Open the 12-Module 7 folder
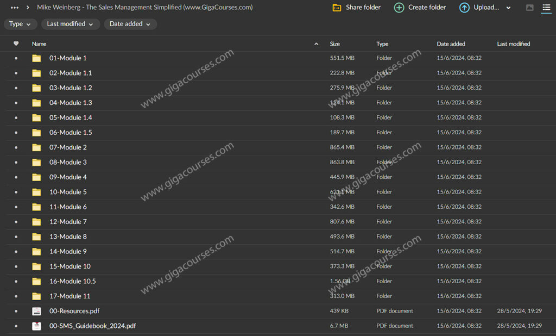The height and width of the screenshot is (336, 556). click(68, 222)
